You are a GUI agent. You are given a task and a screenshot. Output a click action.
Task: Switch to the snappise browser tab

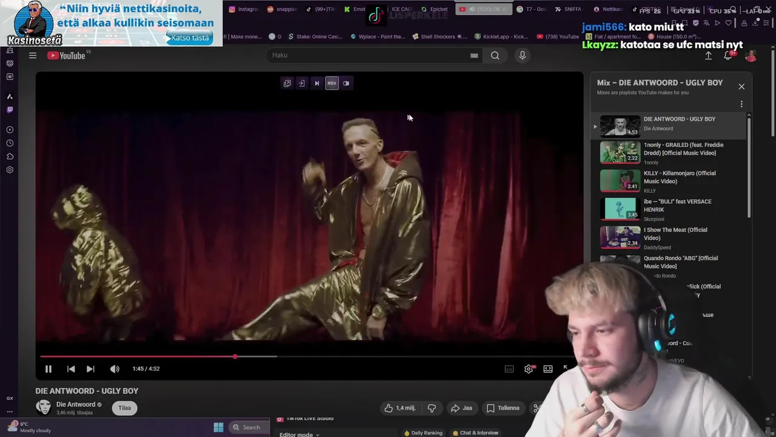tap(282, 9)
